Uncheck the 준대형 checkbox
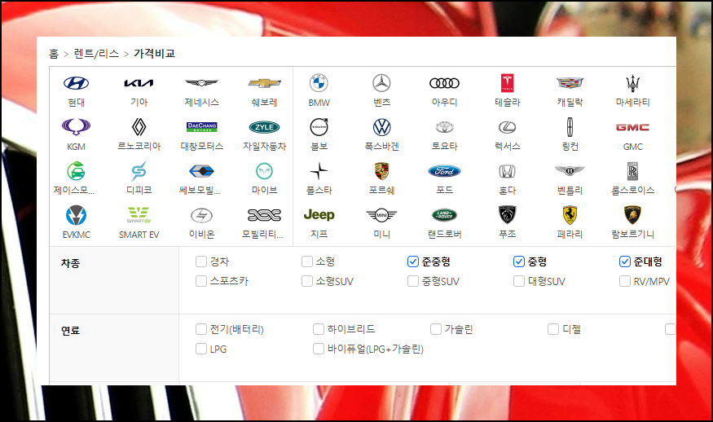 [625, 262]
